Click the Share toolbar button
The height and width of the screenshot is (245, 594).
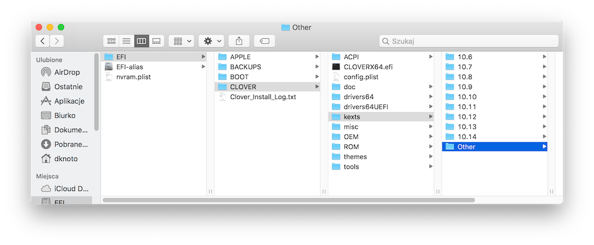[x=238, y=41]
